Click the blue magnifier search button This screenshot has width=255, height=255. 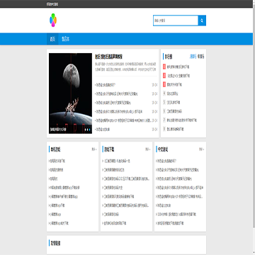coord(202,21)
